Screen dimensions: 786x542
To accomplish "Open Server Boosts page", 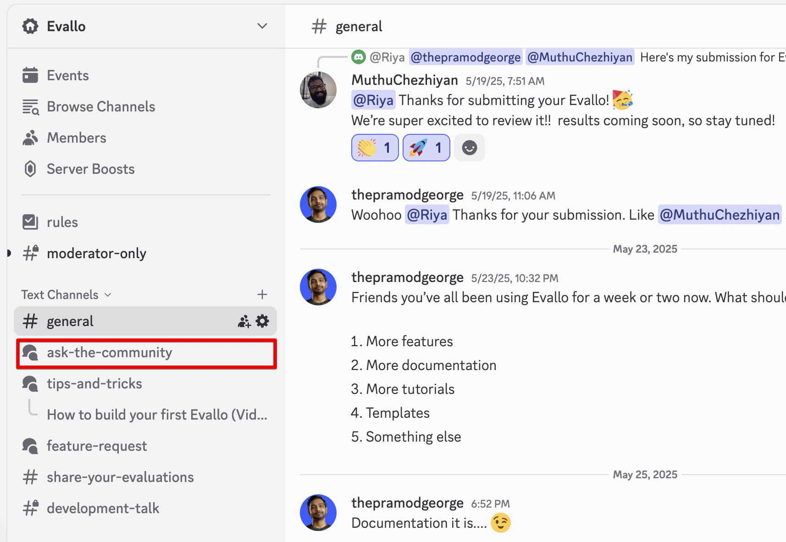I will click(90, 169).
